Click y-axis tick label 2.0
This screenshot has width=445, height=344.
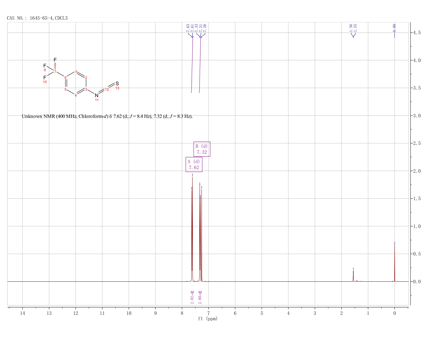[417, 171]
